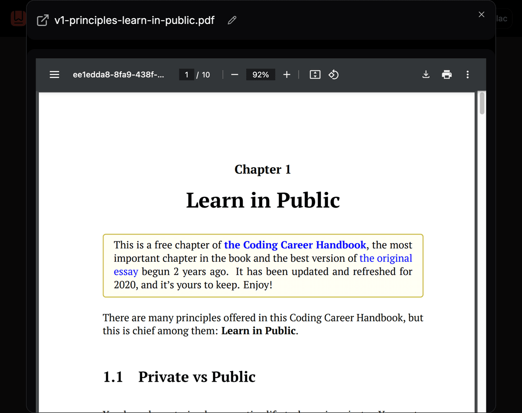Close the PDF preview overlay

tap(481, 14)
